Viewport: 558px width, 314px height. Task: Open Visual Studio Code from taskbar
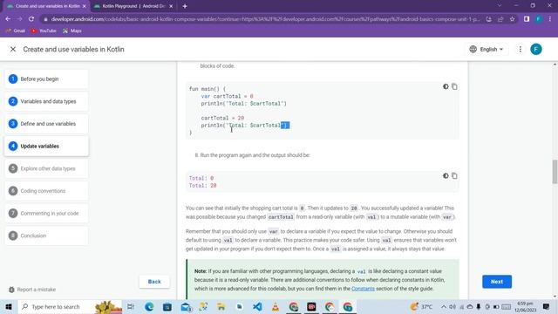tap(257, 306)
